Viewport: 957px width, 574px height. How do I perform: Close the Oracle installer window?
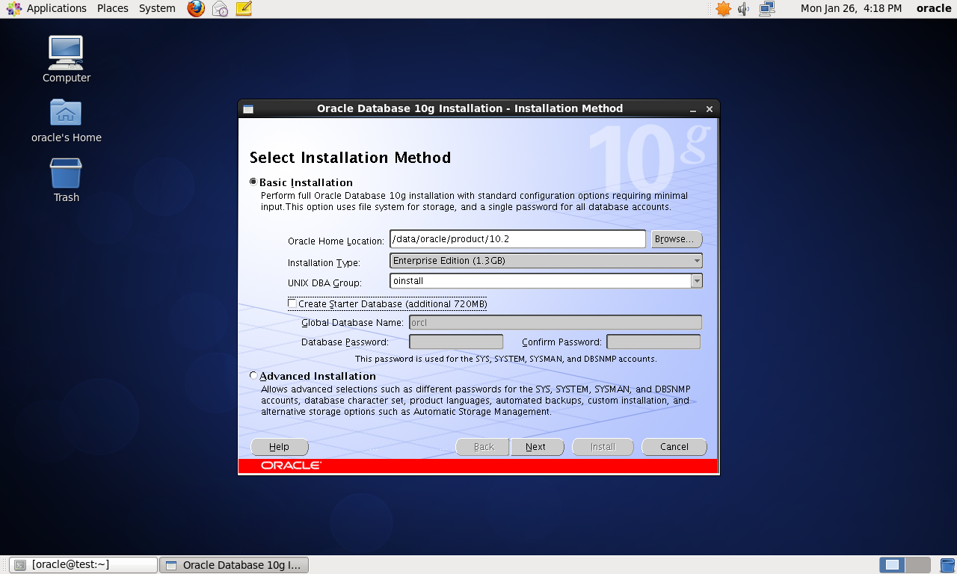710,109
